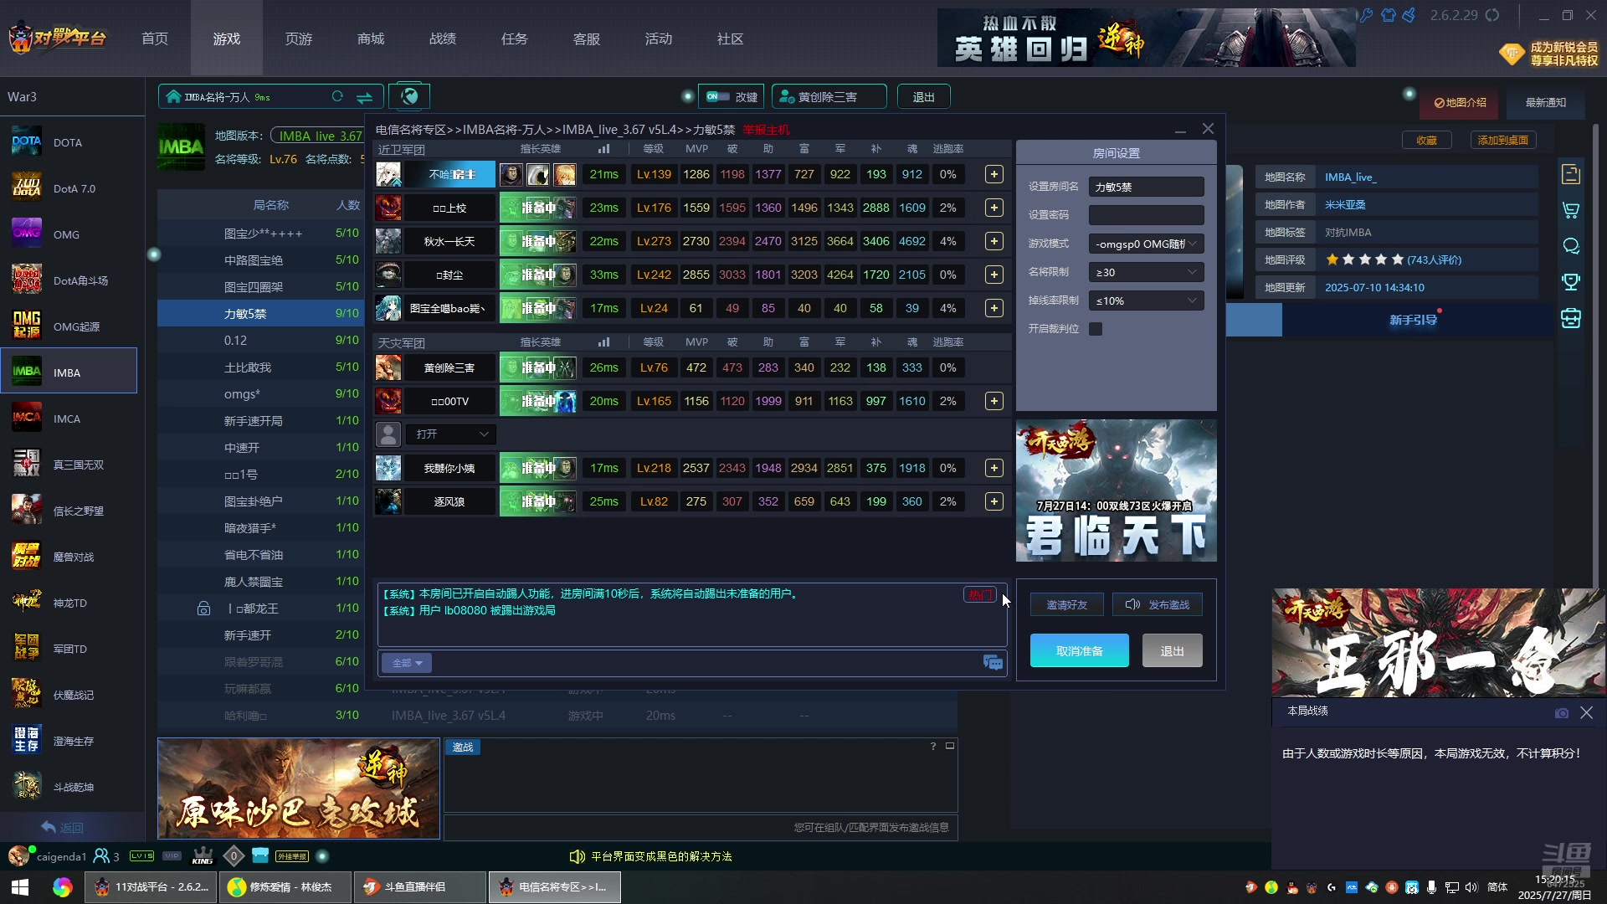Image resolution: width=1607 pixels, height=904 pixels.
Task: Click the gray 退出 button in room panel
Action: (x=1172, y=650)
